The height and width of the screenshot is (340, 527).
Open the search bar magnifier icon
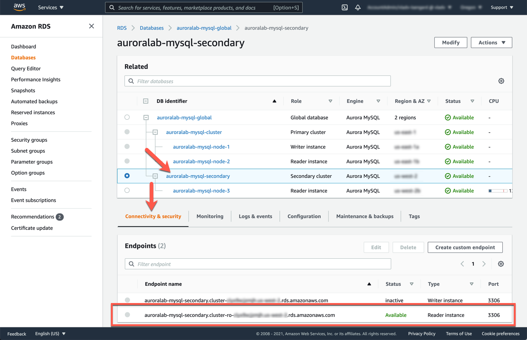112,7
